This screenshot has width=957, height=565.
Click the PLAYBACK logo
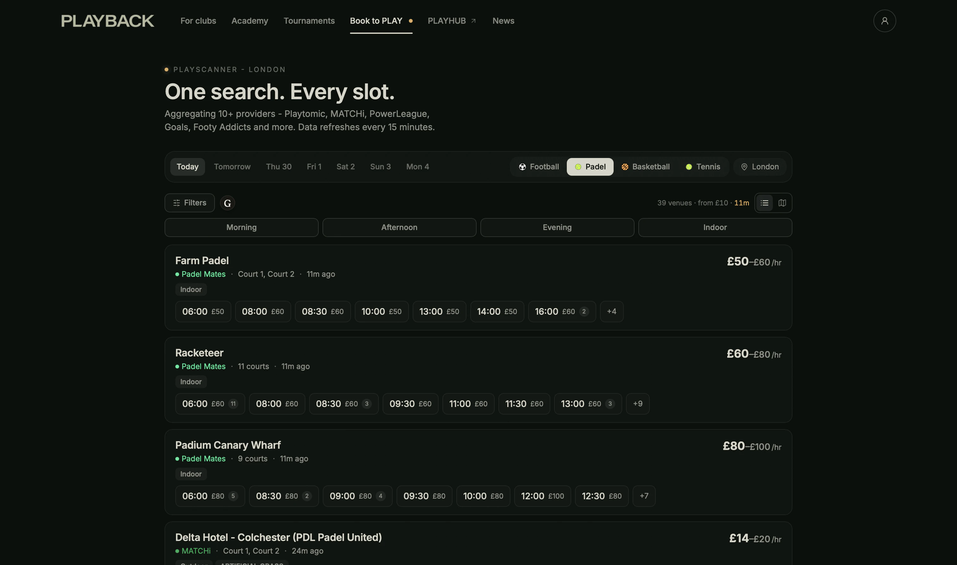108,21
